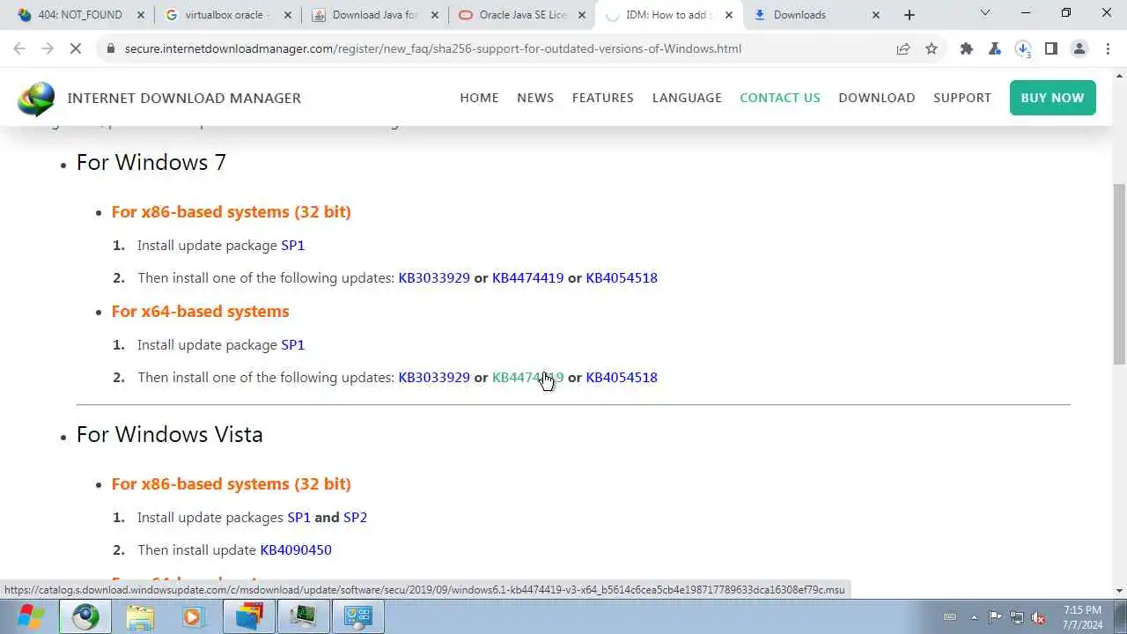Click the flask extension icon in toolbar
The width and height of the screenshot is (1127, 634).
995,48
